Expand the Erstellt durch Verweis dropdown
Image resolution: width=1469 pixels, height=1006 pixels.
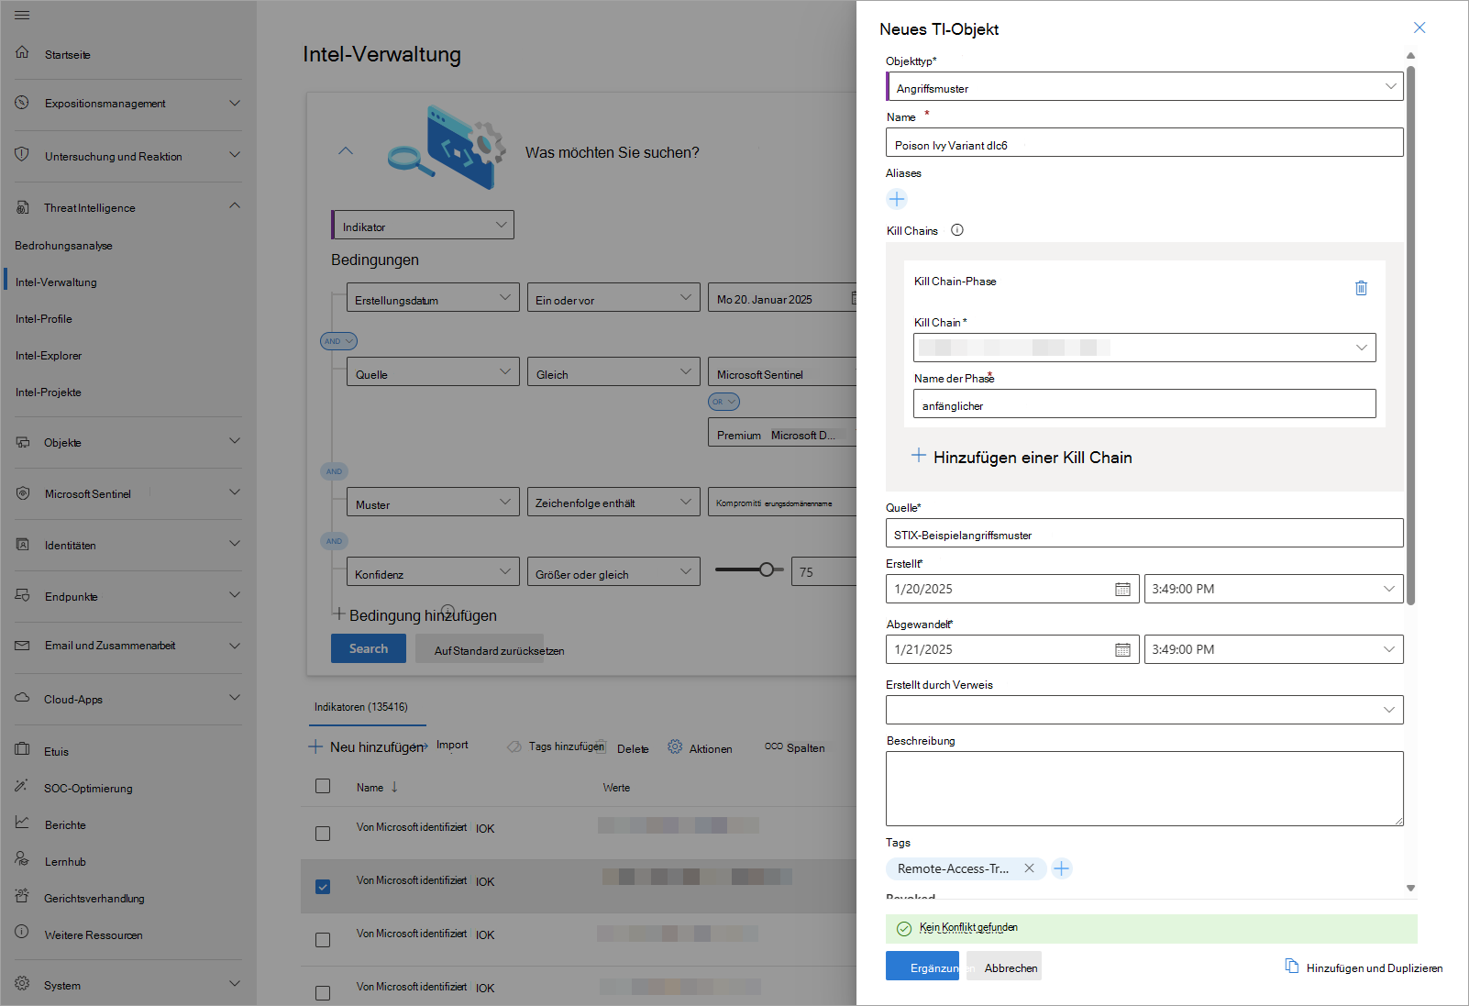click(1144, 710)
